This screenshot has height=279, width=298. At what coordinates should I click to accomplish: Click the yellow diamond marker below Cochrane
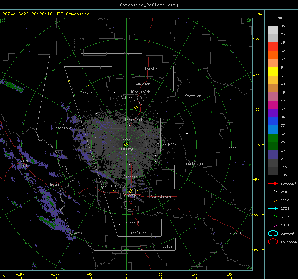pos(114,191)
